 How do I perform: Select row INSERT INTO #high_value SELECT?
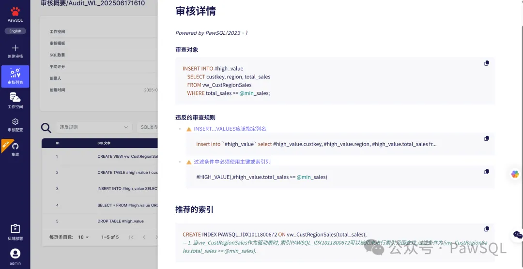coord(99,189)
